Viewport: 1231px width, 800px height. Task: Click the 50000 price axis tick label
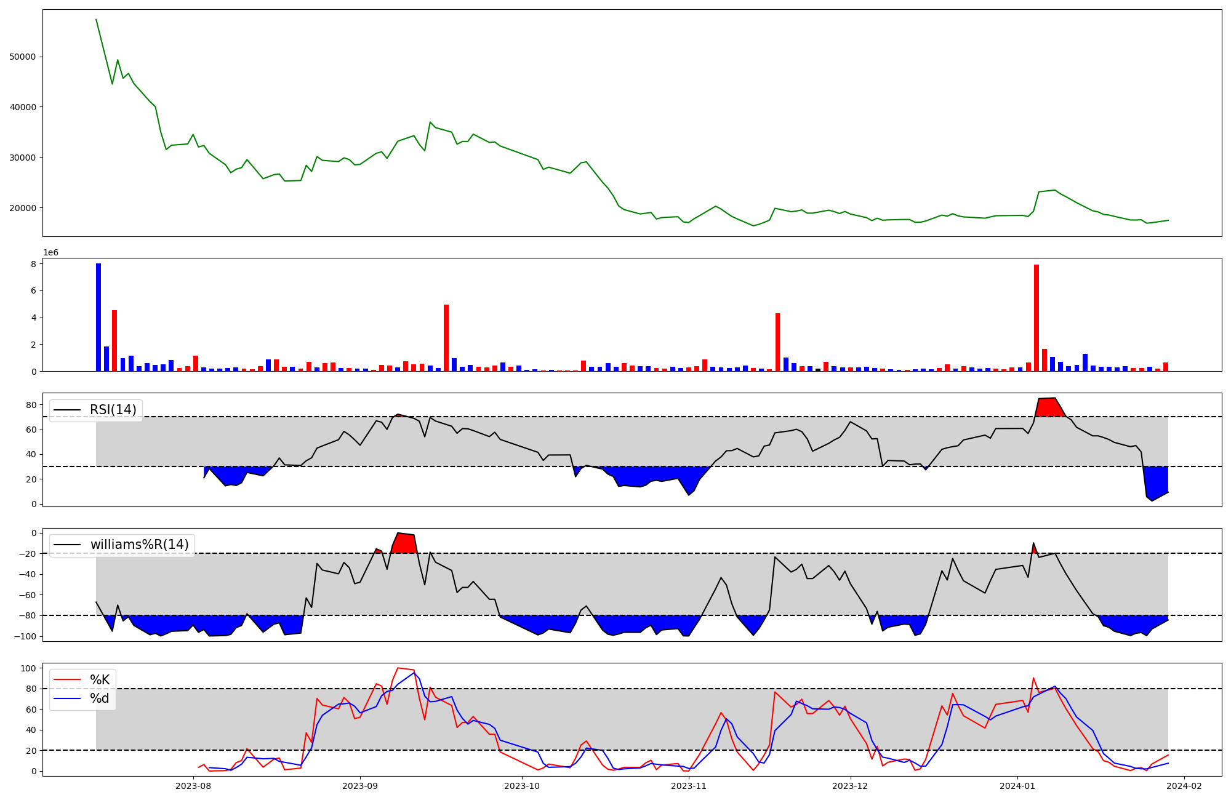[23, 57]
